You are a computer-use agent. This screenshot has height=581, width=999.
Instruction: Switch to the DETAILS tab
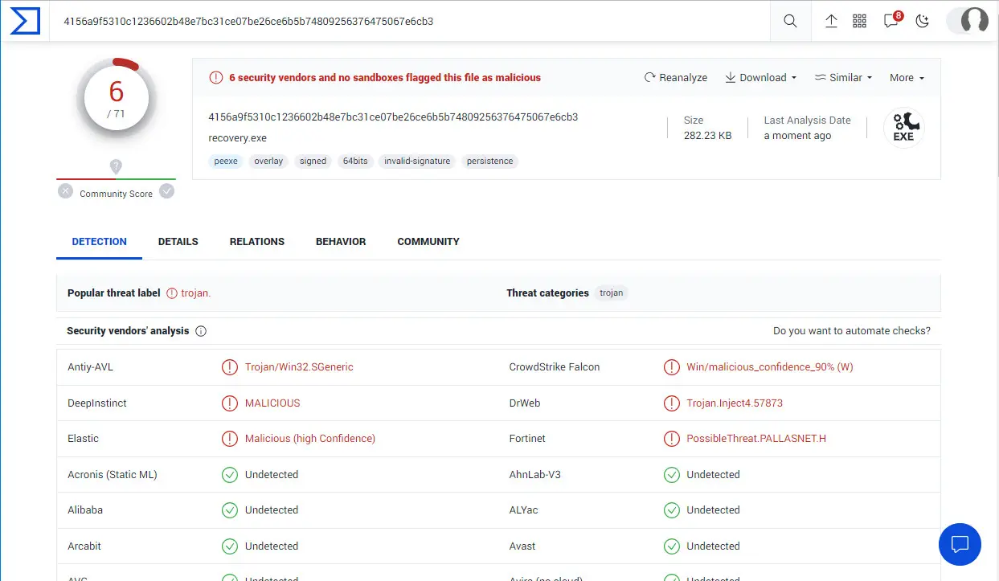coord(178,242)
